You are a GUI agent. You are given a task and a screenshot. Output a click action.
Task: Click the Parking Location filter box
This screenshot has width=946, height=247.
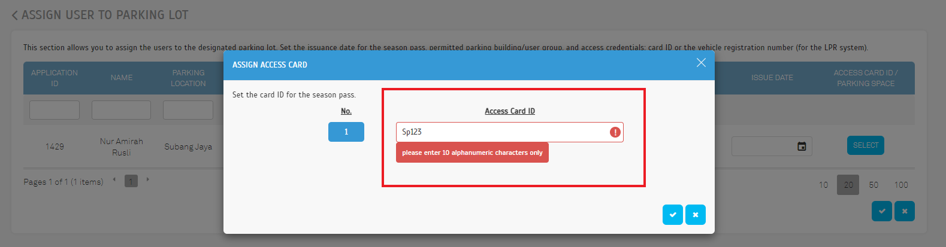click(x=188, y=110)
